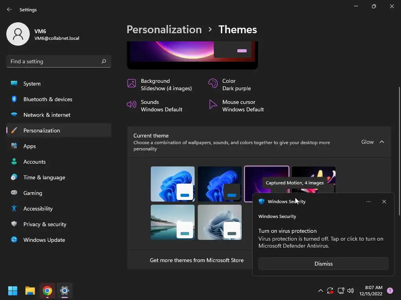Open Network & internet settings
Viewport: 401px width, 300px height.
click(59, 115)
